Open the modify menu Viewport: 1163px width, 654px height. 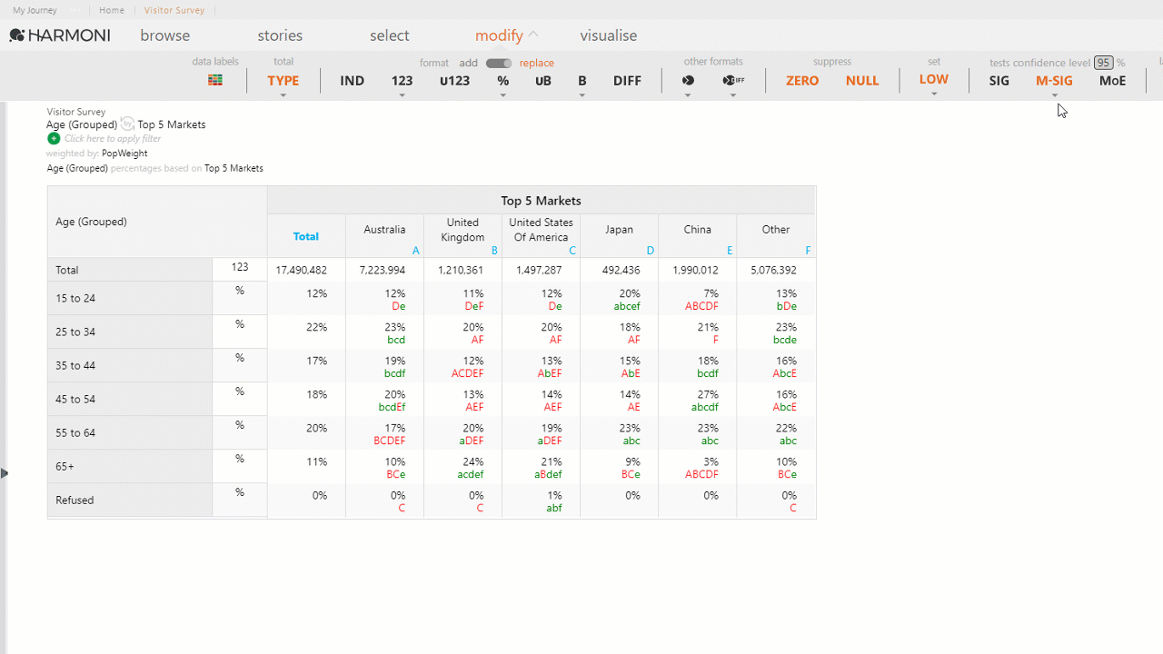[499, 35]
